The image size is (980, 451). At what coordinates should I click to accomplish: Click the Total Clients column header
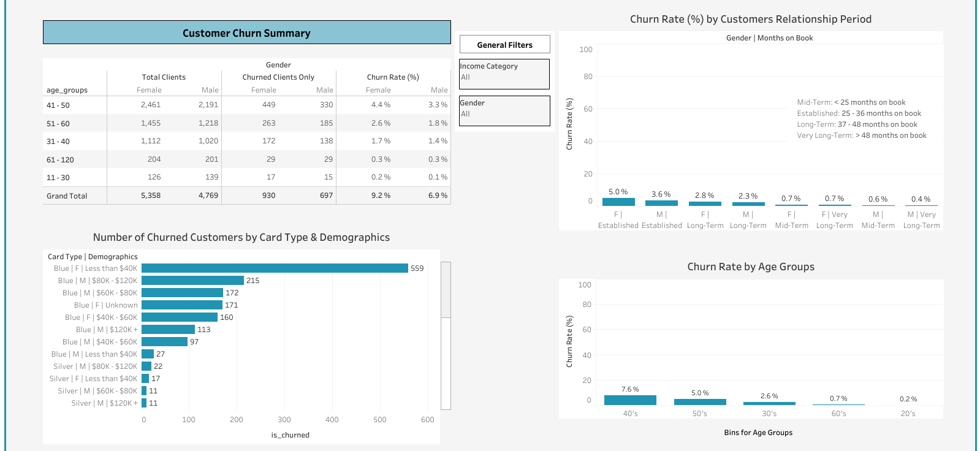click(x=164, y=77)
